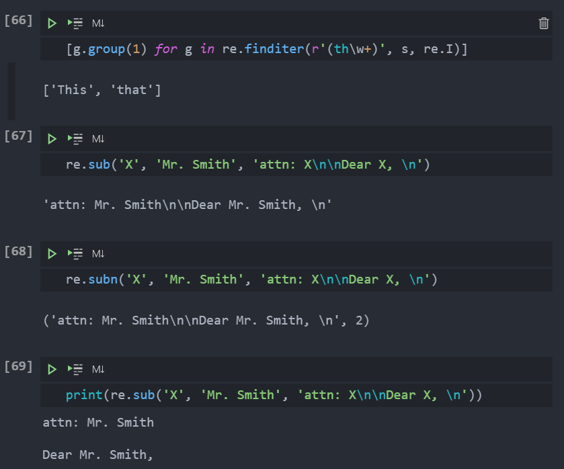Run cell 68 with the play icon
Screen dimensions: 564x469
52,254
